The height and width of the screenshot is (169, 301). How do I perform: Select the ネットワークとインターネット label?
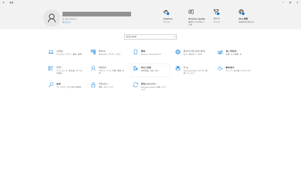click(x=194, y=51)
